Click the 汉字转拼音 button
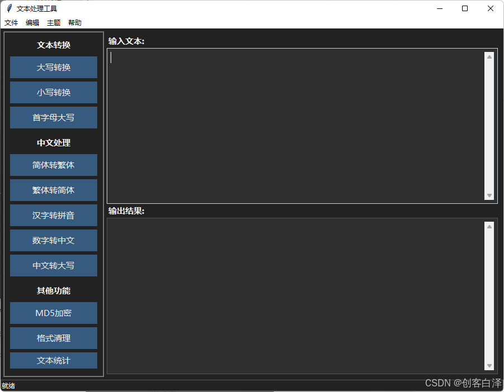 click(x=53, y=215)
